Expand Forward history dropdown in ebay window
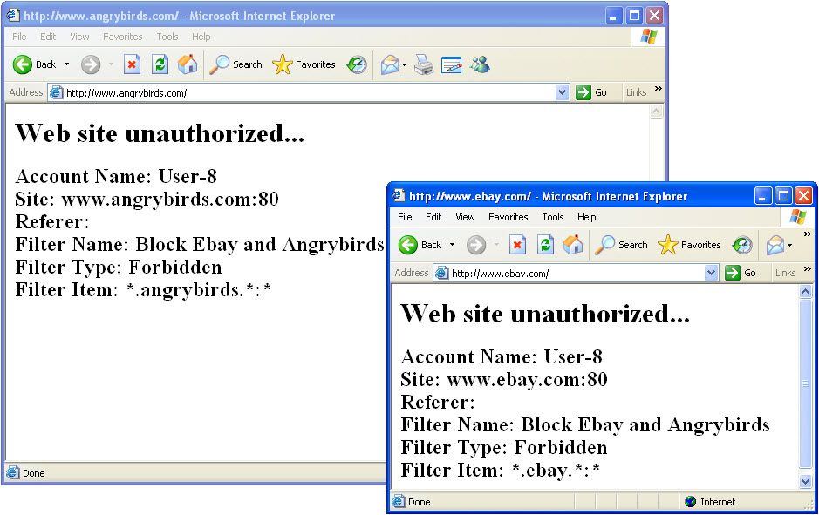819x515 pixels. coord(496,245)
